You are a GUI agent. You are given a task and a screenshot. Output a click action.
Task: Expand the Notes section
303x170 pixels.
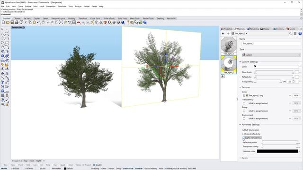[x=240, y=158]
